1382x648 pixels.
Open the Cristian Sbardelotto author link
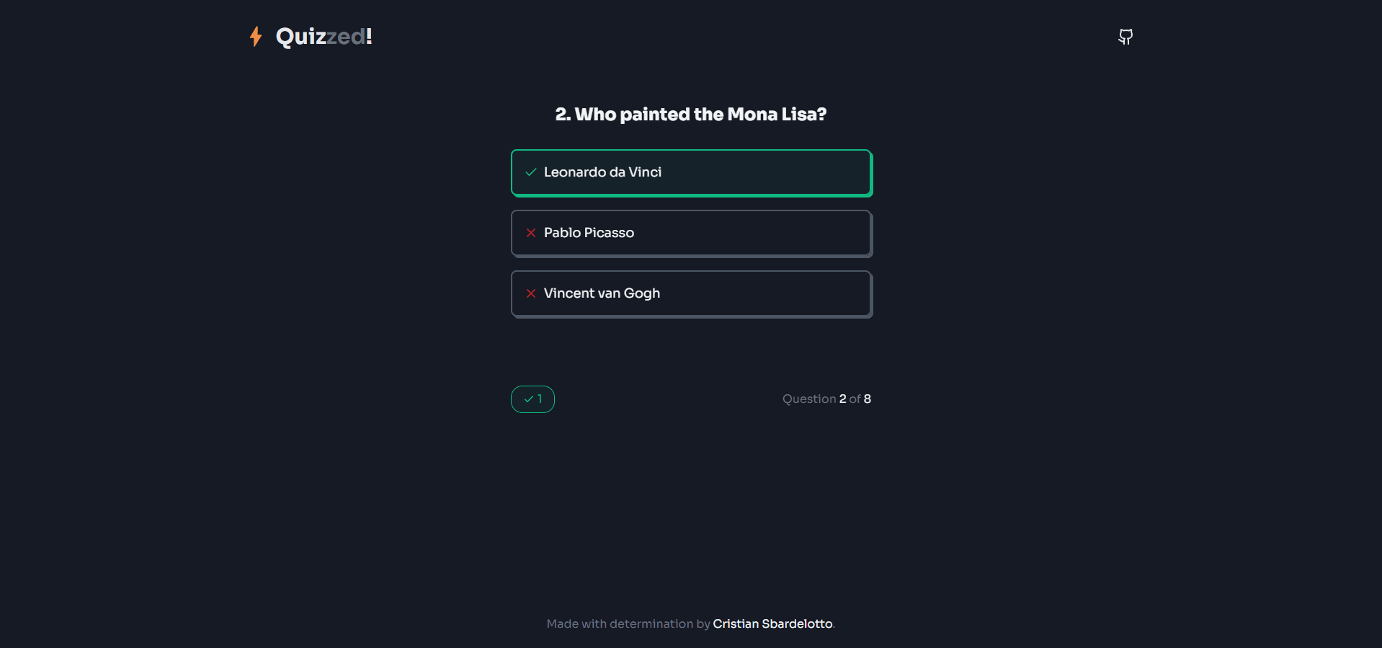click(772, 624)
